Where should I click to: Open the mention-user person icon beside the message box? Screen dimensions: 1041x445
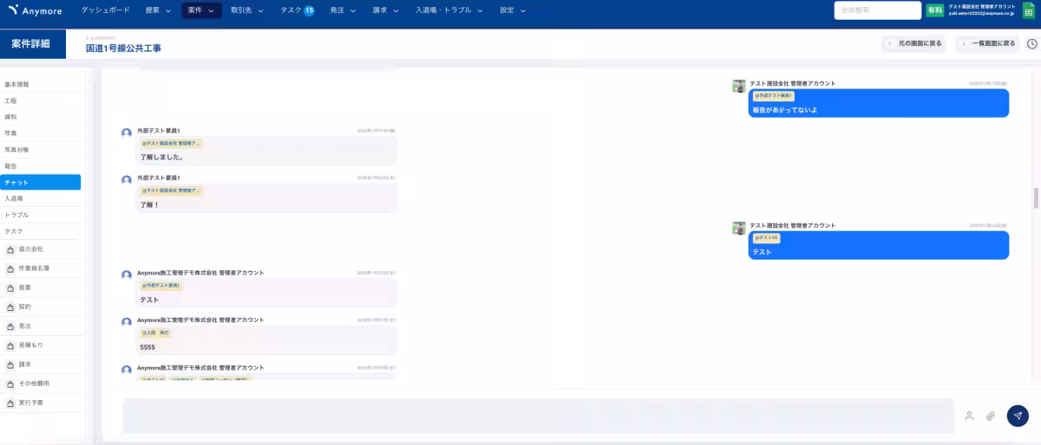pos(969,416)
